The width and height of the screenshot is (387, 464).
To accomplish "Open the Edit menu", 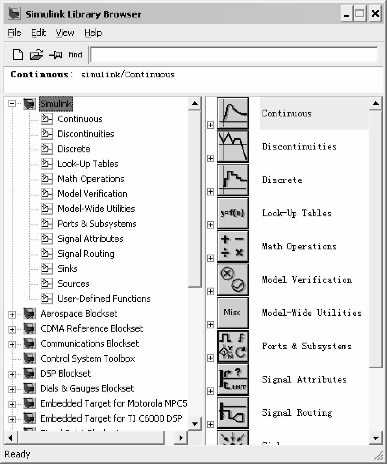I will [38, 33].
